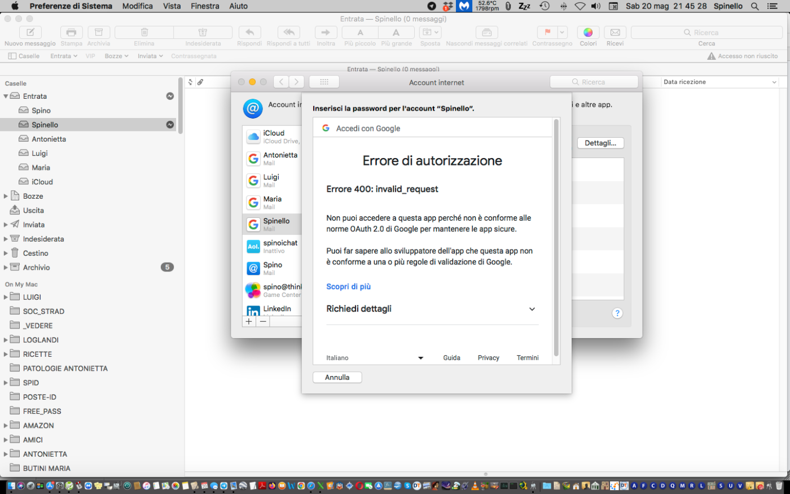
Task: Click the Inoltra forward arrow icon
Action: point(326,32)
